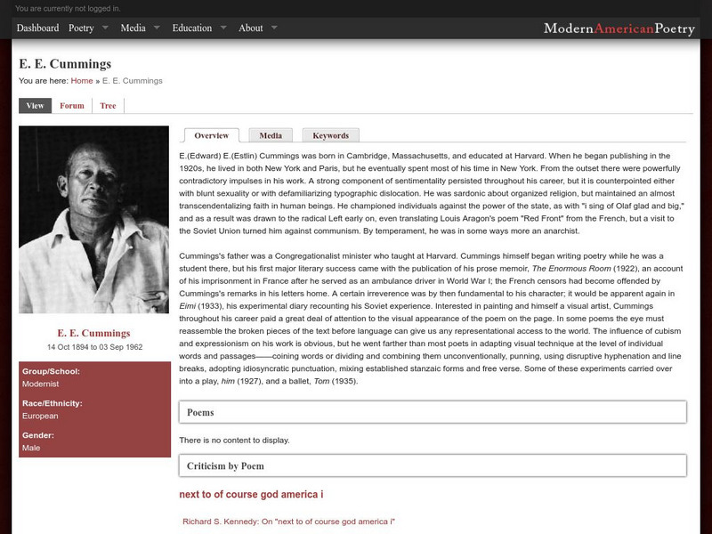
Task: Select the Overview content tab
Action: (212, 135)
